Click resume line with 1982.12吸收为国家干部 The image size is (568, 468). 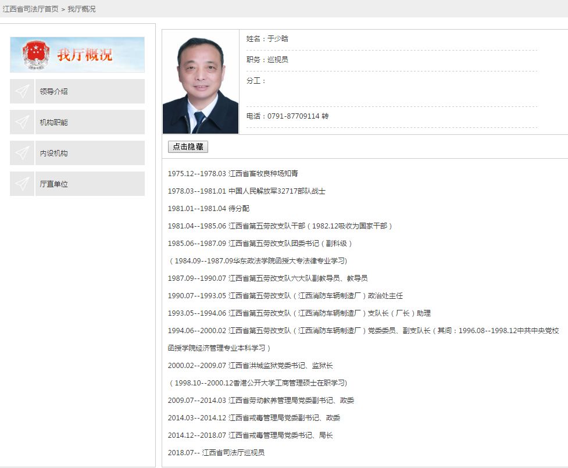click(x=280, y=226)
